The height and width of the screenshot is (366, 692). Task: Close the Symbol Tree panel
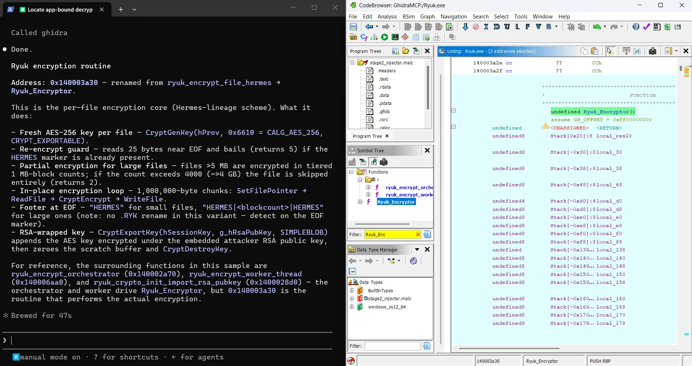(427, 150)
